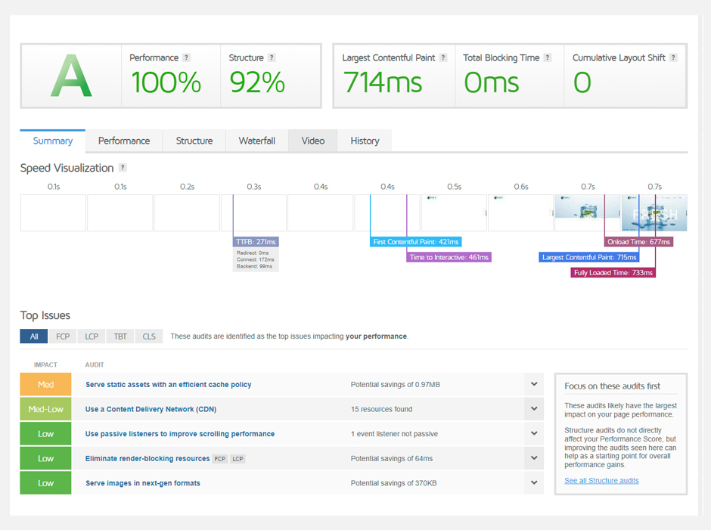
Task: Open the passive listeners audit link
Action: click(179, 434)
